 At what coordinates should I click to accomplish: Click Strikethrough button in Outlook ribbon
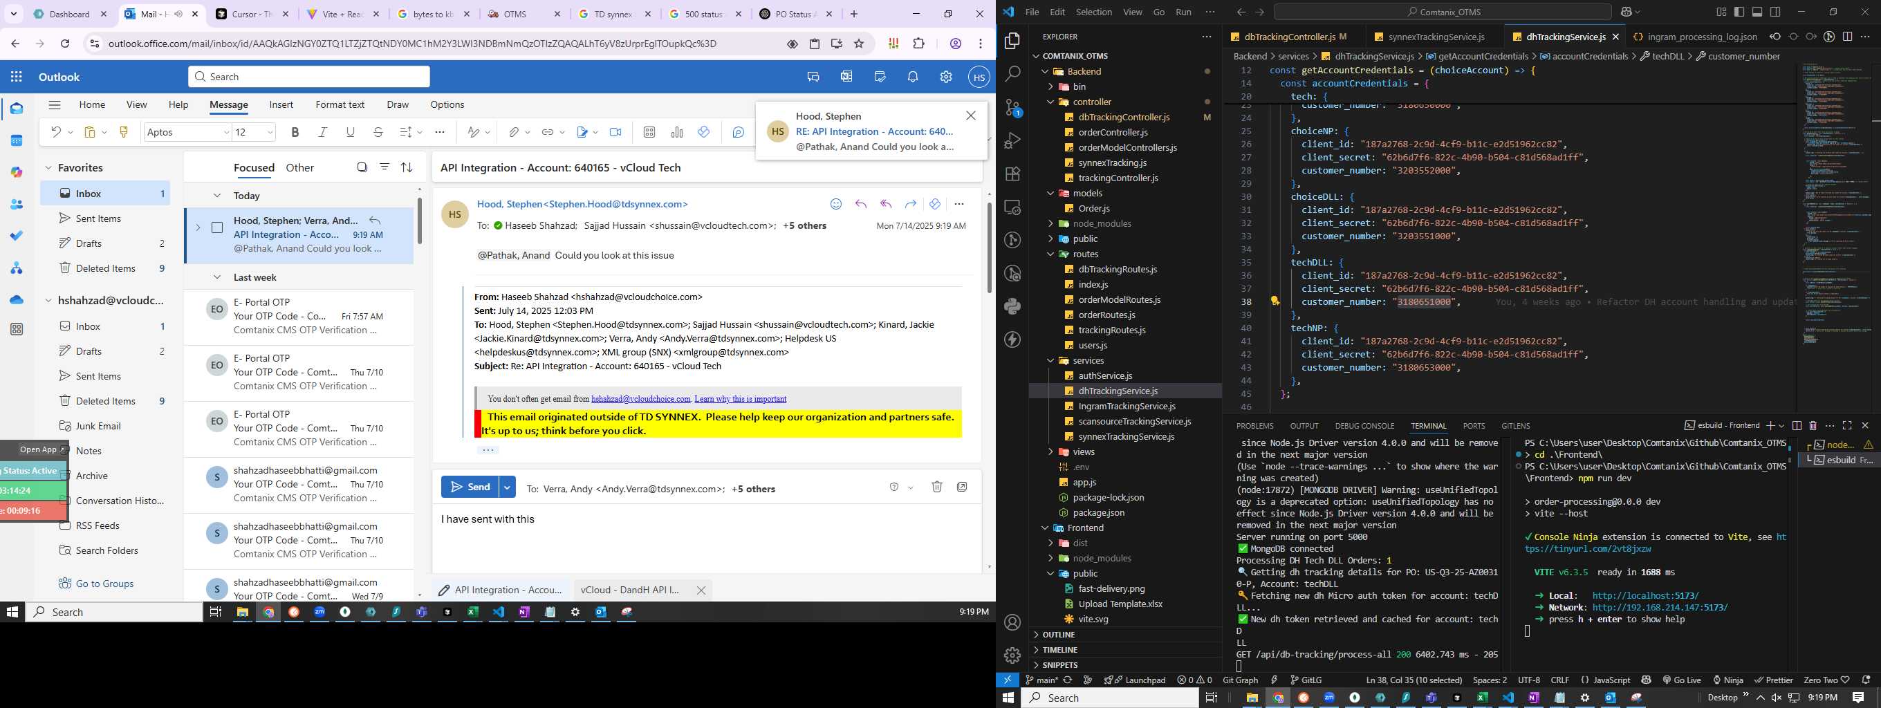[x=378, y=132]
